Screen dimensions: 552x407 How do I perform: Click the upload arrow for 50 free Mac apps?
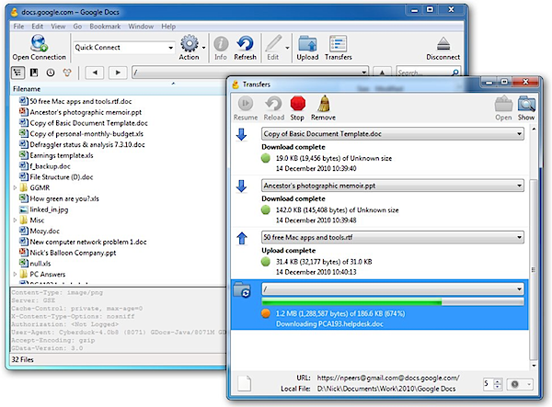click(242, 238)
